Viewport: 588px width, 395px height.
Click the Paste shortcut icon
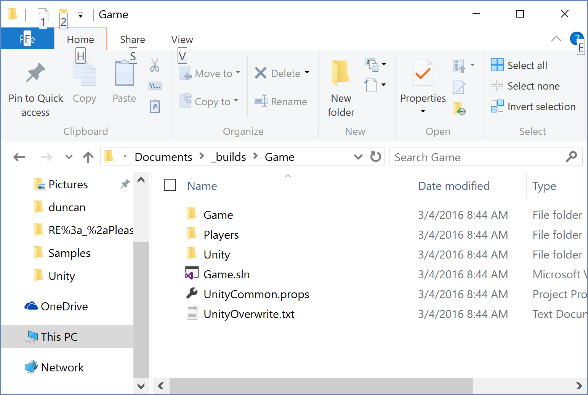pos(155,106)
